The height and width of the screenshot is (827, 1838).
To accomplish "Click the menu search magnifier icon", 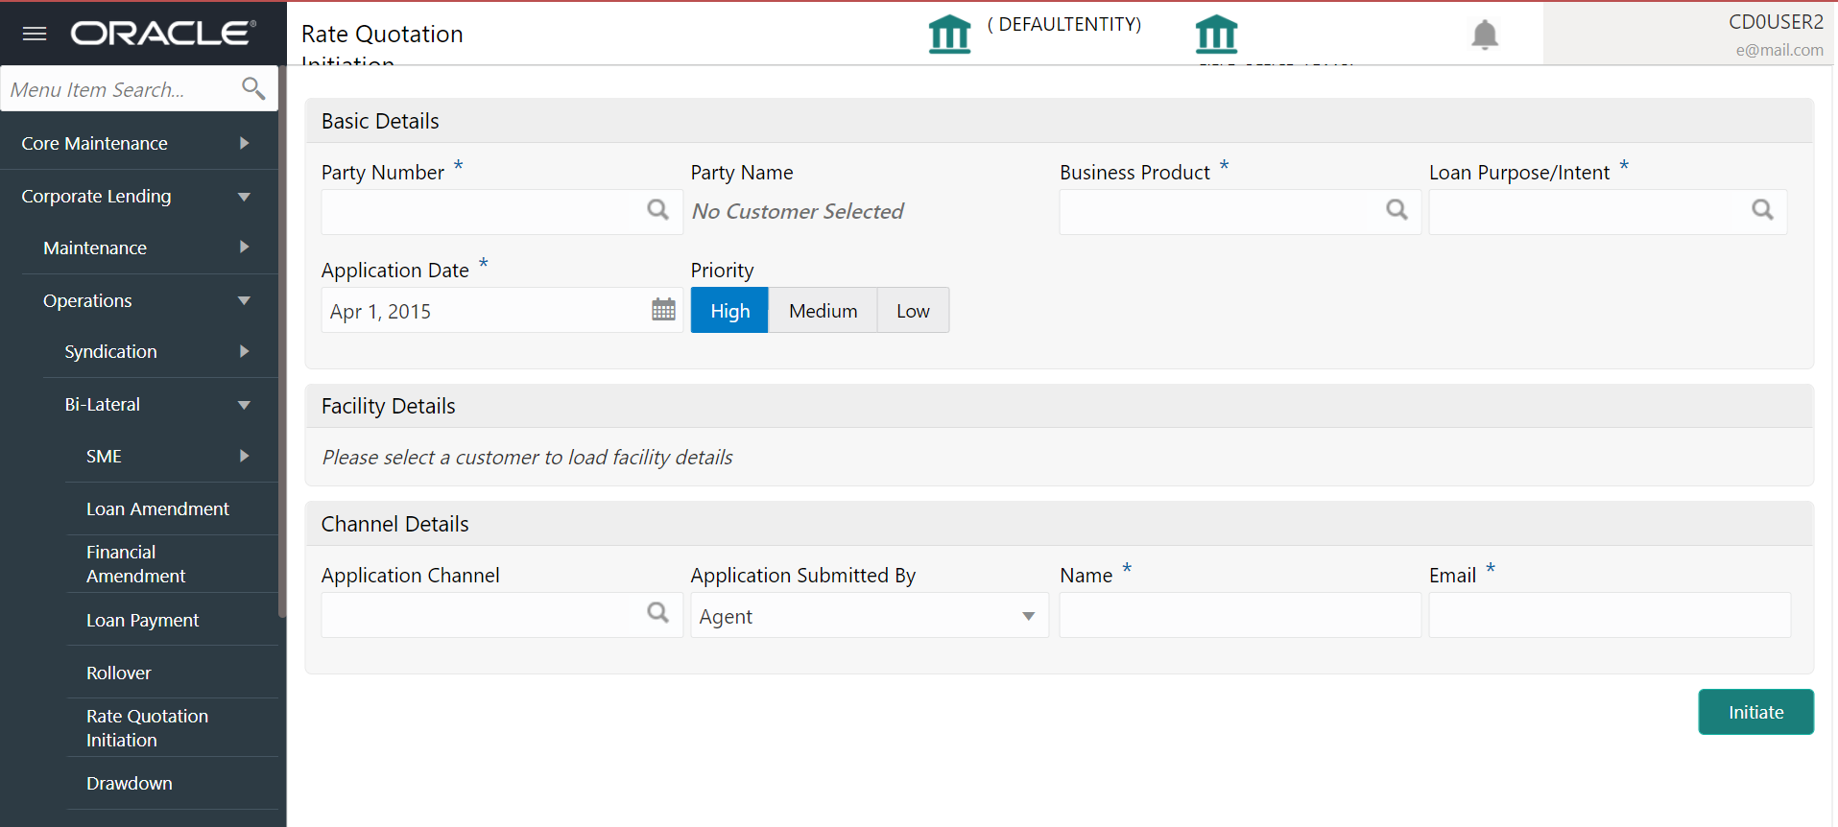I will click(x=253, y=88).
